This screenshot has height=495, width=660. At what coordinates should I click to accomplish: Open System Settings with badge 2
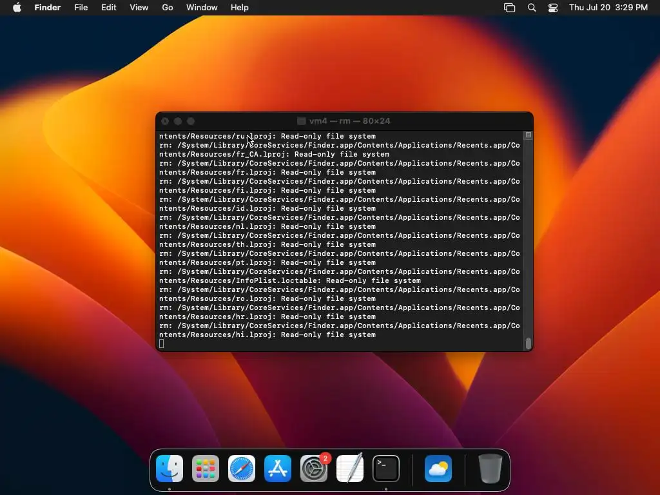pyautogui.click(x=314, y=469)
